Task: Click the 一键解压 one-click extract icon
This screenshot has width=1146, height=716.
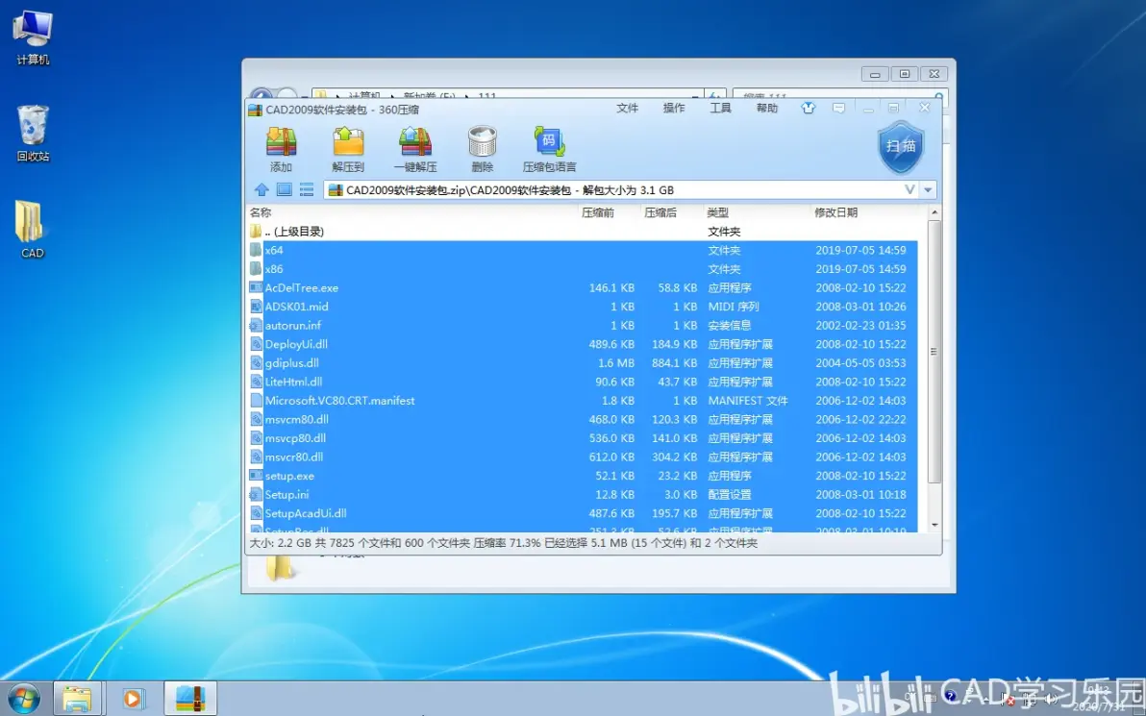Action: 415,149
